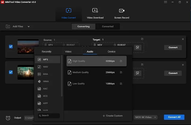Click Convert All
The width and height of the screenshot is (191, 125).
click(174, 117)
